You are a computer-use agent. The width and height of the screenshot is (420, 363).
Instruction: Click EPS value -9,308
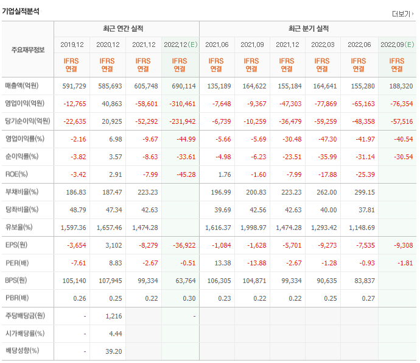[404, 245]
